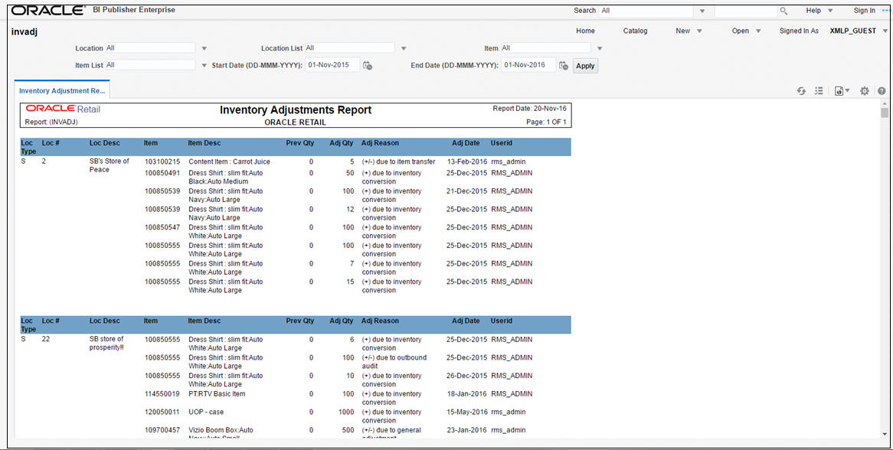Export the report via the export icon
Screen dimensions: 893x450
click(x=839, y=90)
